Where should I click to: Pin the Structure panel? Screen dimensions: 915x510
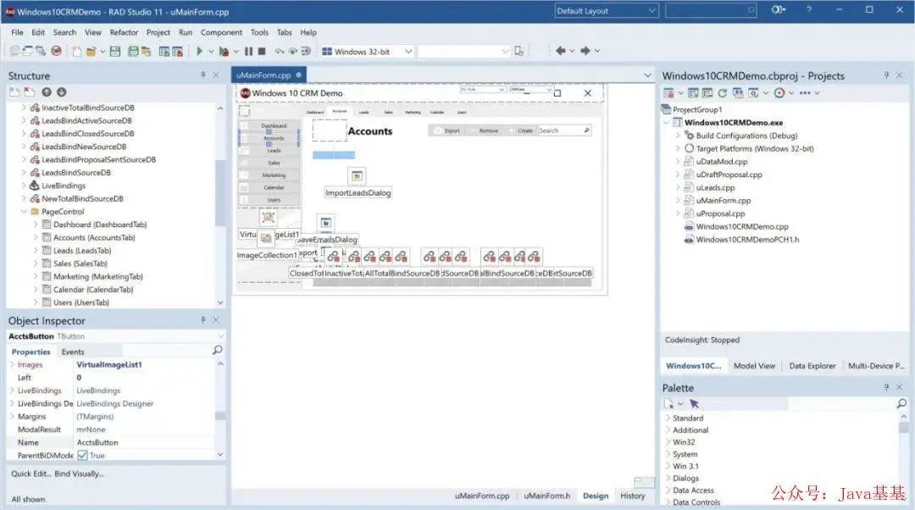[202, 75]
